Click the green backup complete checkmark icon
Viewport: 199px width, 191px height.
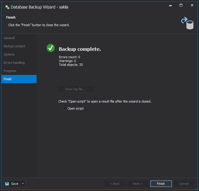click(x=51, y=48)
